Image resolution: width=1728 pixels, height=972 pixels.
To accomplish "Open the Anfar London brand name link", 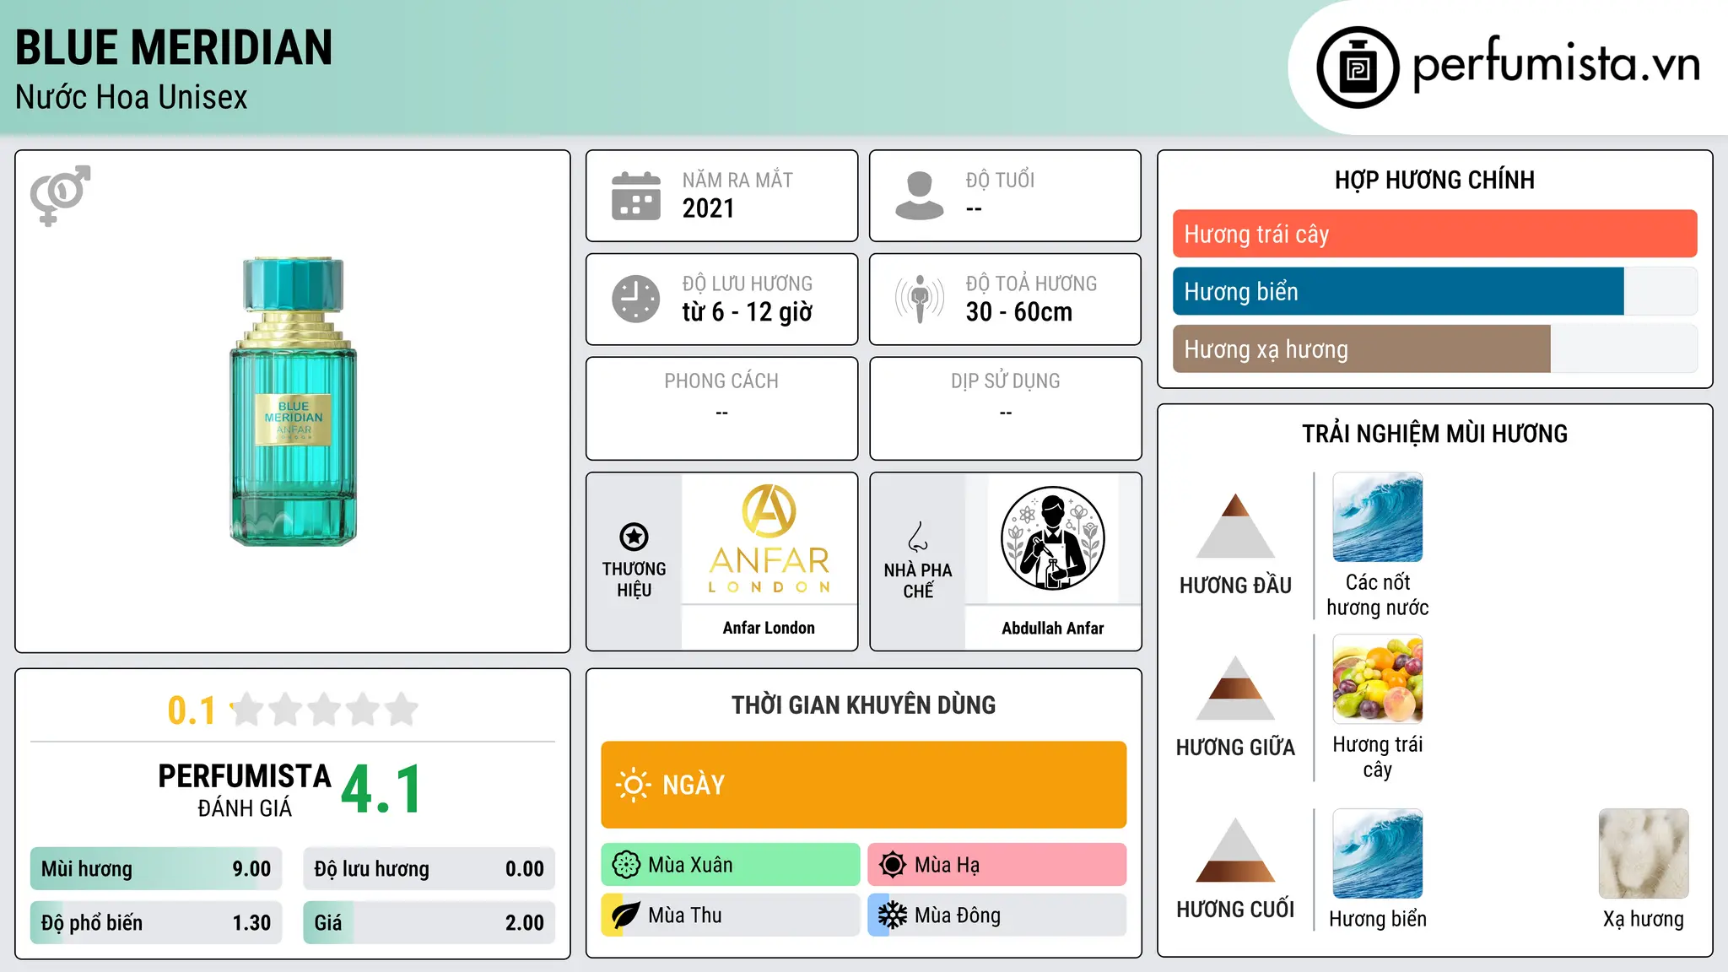I will click(x=769, y=628).
